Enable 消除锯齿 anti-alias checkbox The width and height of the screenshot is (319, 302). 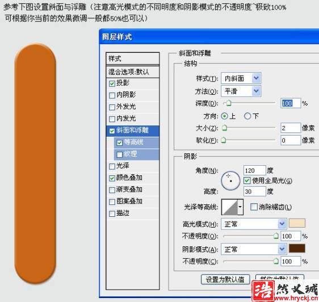click(x=254, y=207)
